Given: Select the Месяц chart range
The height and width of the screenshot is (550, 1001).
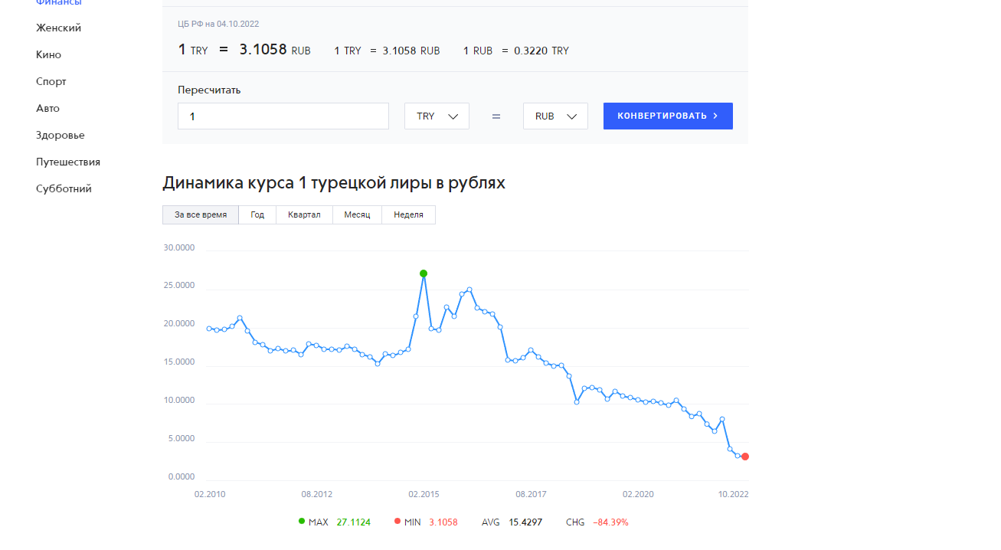Looking at the screenshot, I should coord(357,215).
